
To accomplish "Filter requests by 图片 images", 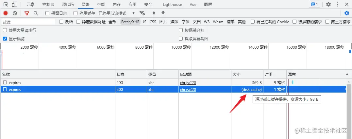I will 163,22.
